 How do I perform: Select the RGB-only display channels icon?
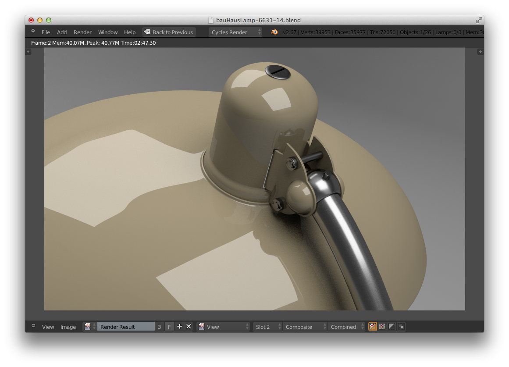[x=381, y=326]
